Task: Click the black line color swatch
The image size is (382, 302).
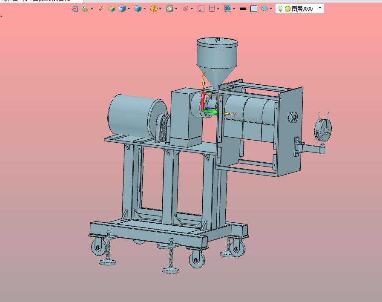Action: coord(243,9)
